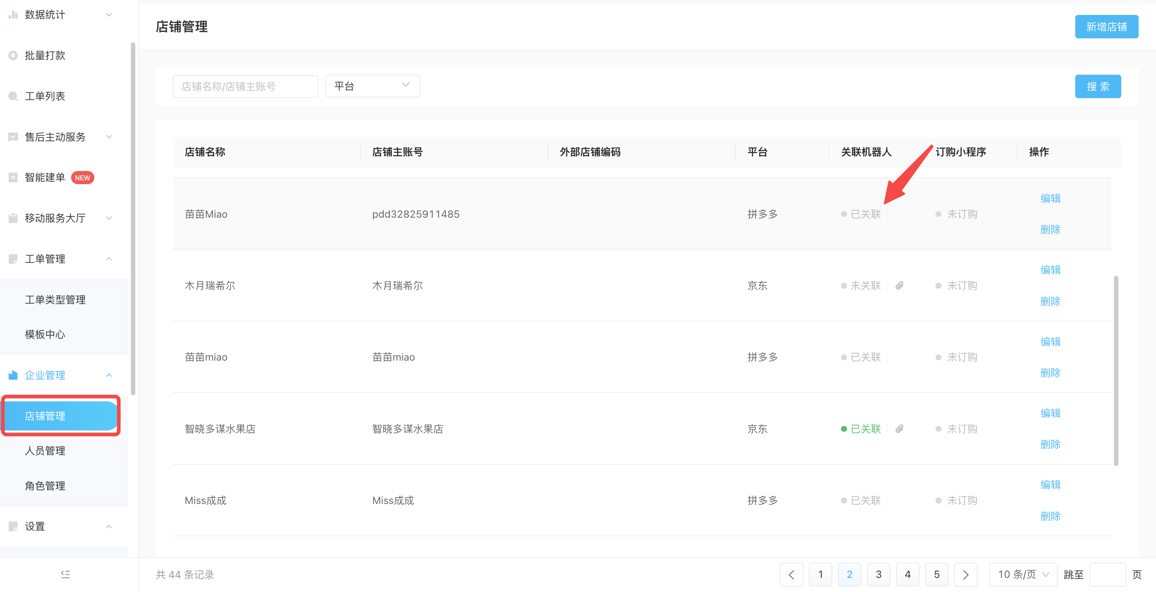Click 删除 for 苗苗Miao store
Viewport: 1156px width, 592px height.
pos(1051,230)
